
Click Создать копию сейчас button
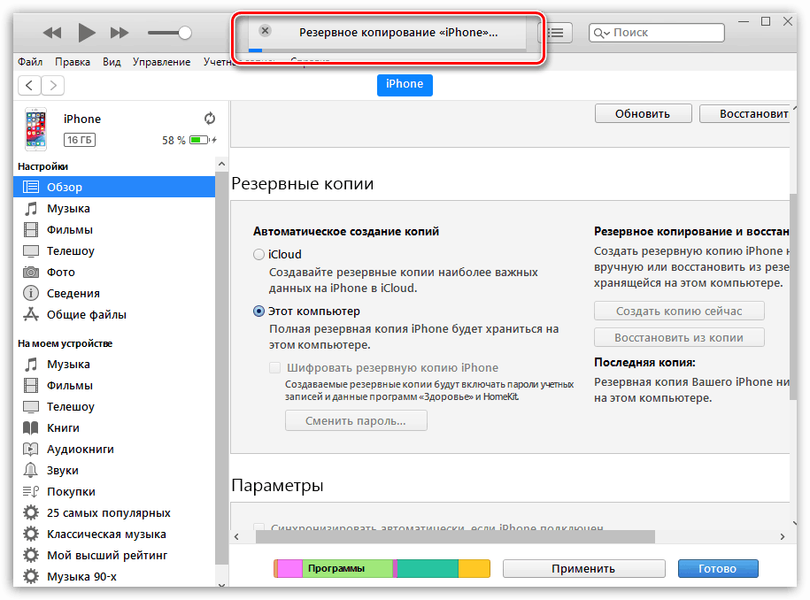pyautogui.click(x=679, y=311)
